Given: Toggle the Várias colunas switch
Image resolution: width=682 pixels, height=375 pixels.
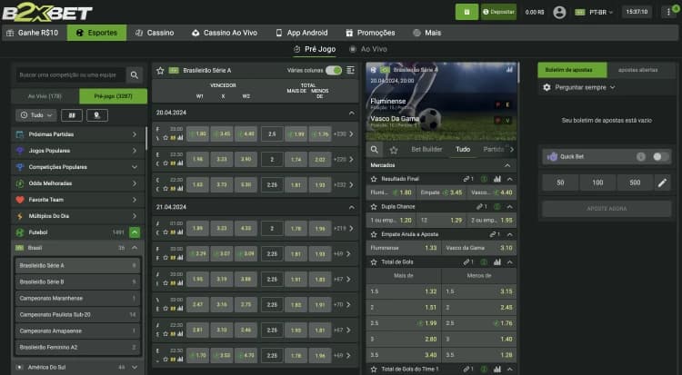Looking at the screenshot, I should click(334, 71).
